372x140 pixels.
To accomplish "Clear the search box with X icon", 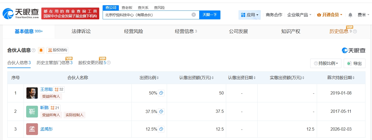I will tap(194, 15).
